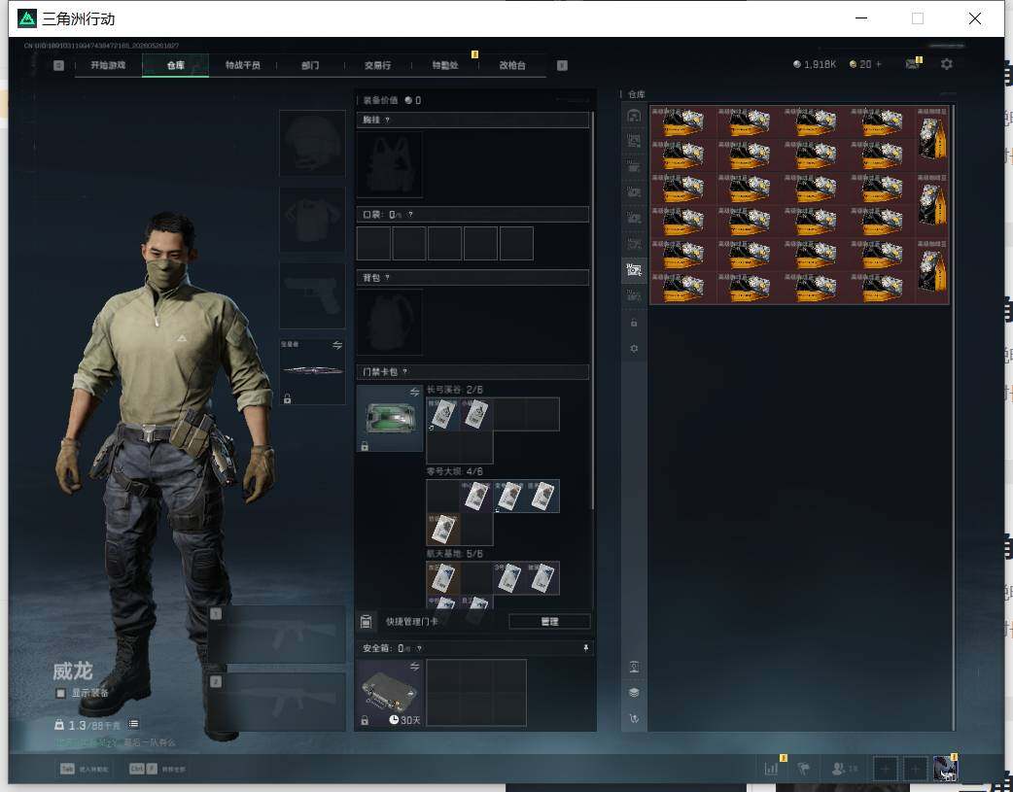Screen dimensions: 1013x792
Task: Click the bottommost warehouse sidebar recycle icon
Action: [x=634, y=718]
